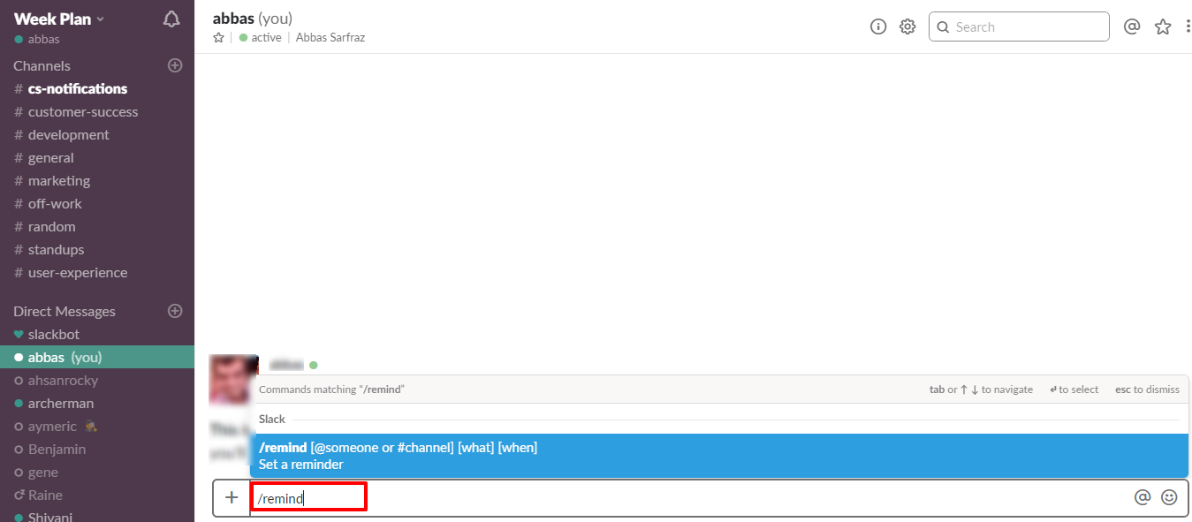This screenshot has height=522, width=1192.
Task: Click abbas's profile picture thumbnail
Action: coord(233,380)
